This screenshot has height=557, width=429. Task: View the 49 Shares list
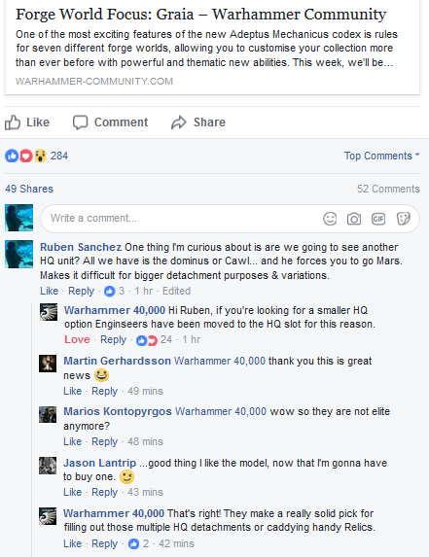(x=29, y=189)
